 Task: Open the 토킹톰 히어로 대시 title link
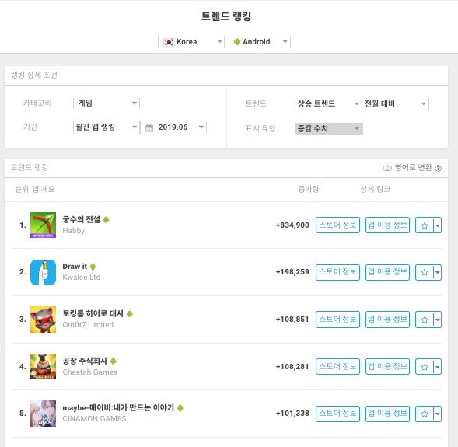93,313
